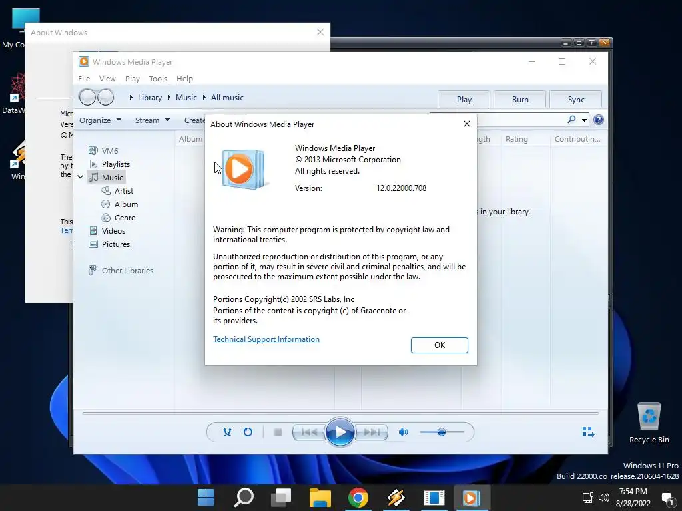Image resolution: width=682 pixels, height=511 pixels.
Task: Open the Help menu
Action: (x=184, y=79)
